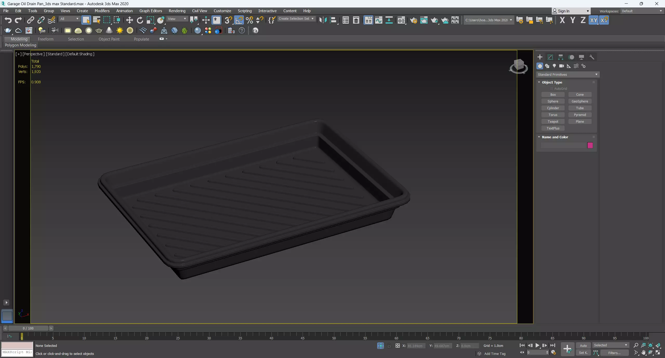Open the Selected key filter dropdown
The height and width of the screenshot is (358, 665).
click(x=610, y=345)
